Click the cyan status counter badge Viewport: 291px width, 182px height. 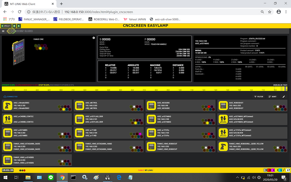(x=281, y=170)
